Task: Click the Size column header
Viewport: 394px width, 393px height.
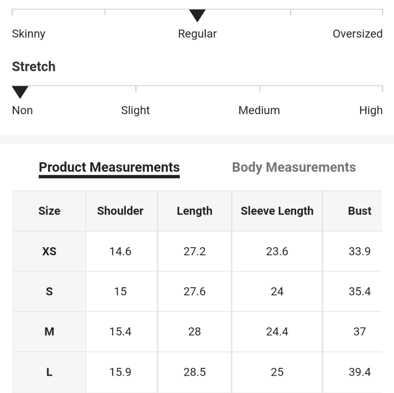Action: tap(49, 211)
